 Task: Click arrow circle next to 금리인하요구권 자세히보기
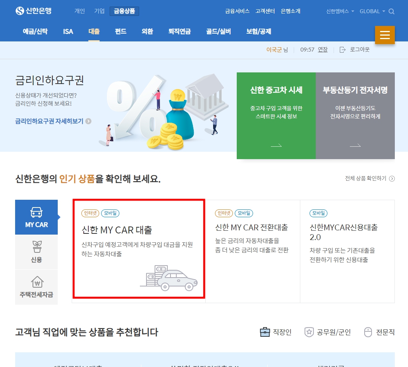[x=88, y=121]
